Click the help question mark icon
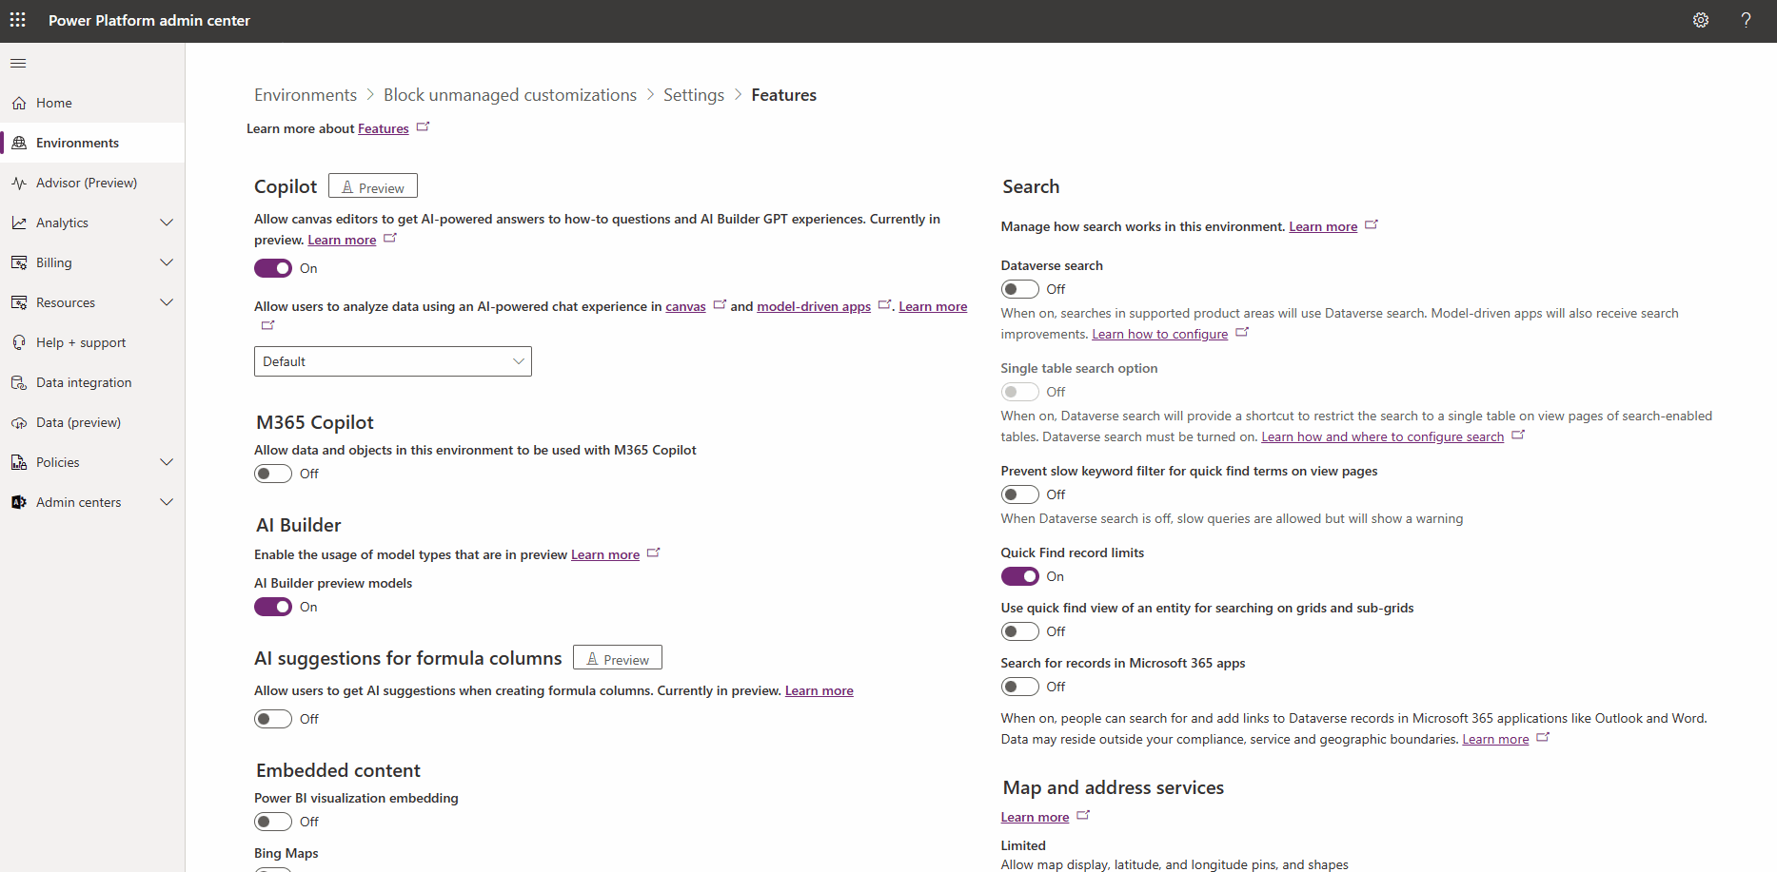 click(x=1746, y=20)
